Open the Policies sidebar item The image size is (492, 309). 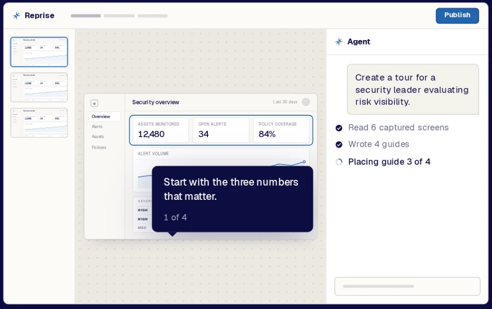(99, 147)
